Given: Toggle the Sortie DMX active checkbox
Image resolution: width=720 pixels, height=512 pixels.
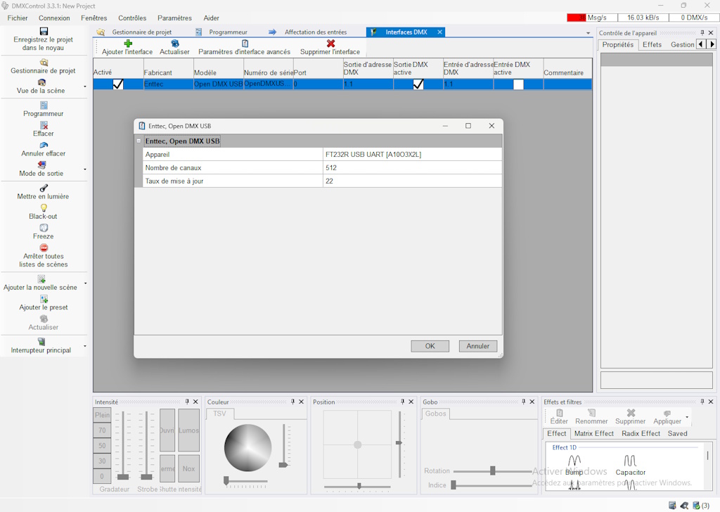Looking at the screenshot, I should 418,84.
